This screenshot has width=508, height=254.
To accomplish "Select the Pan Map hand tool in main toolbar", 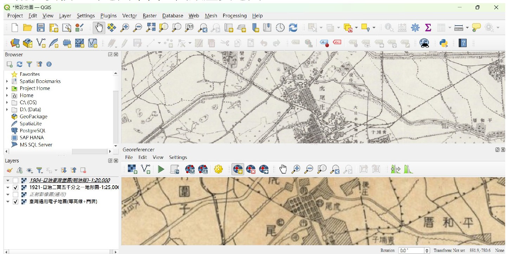I will 99,28.
